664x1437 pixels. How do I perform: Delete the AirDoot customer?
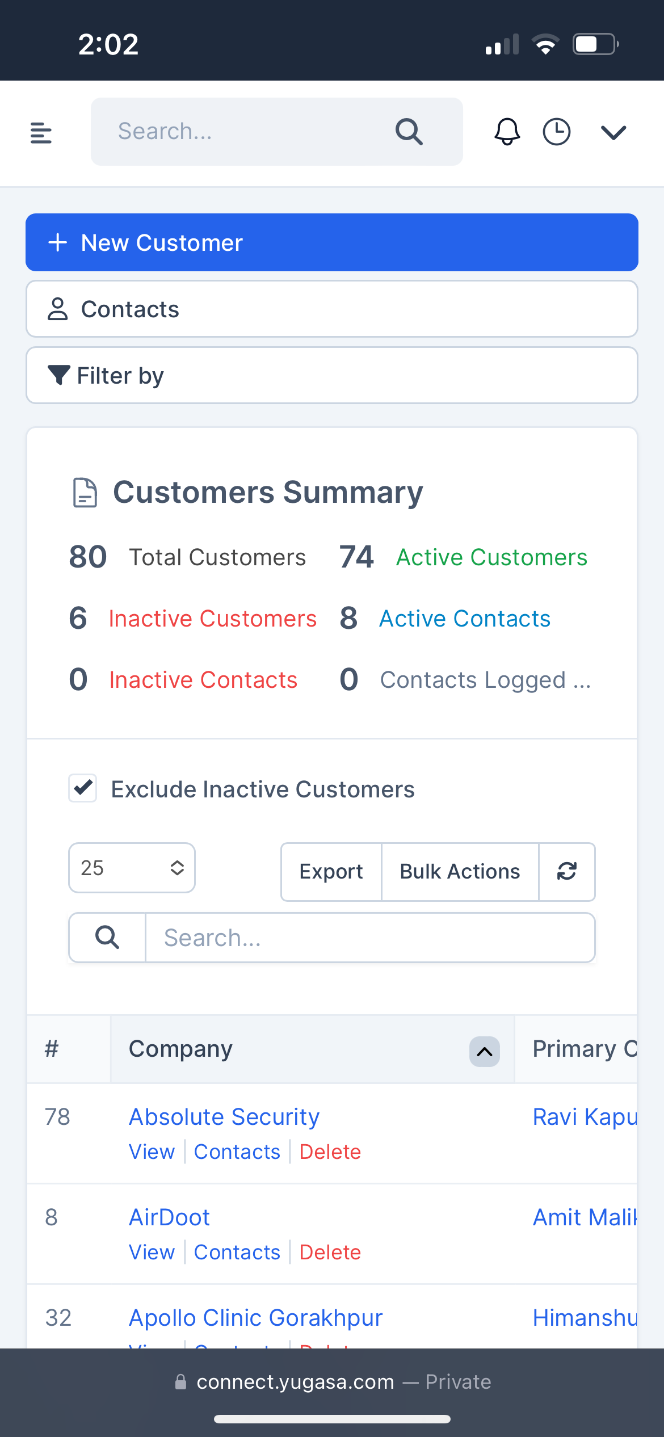click(x=330, y=1252)
